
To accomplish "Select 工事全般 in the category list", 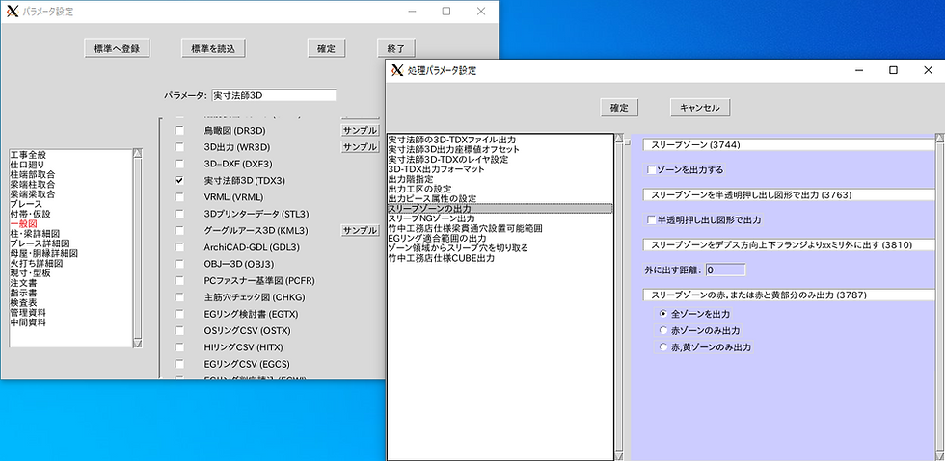I will coord(28,155).
